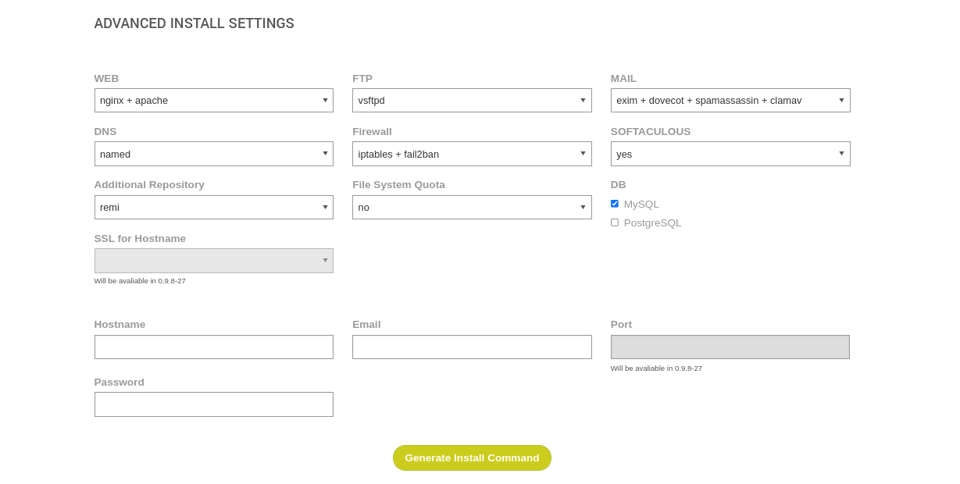Focus the Email input field

pos(472,347)
